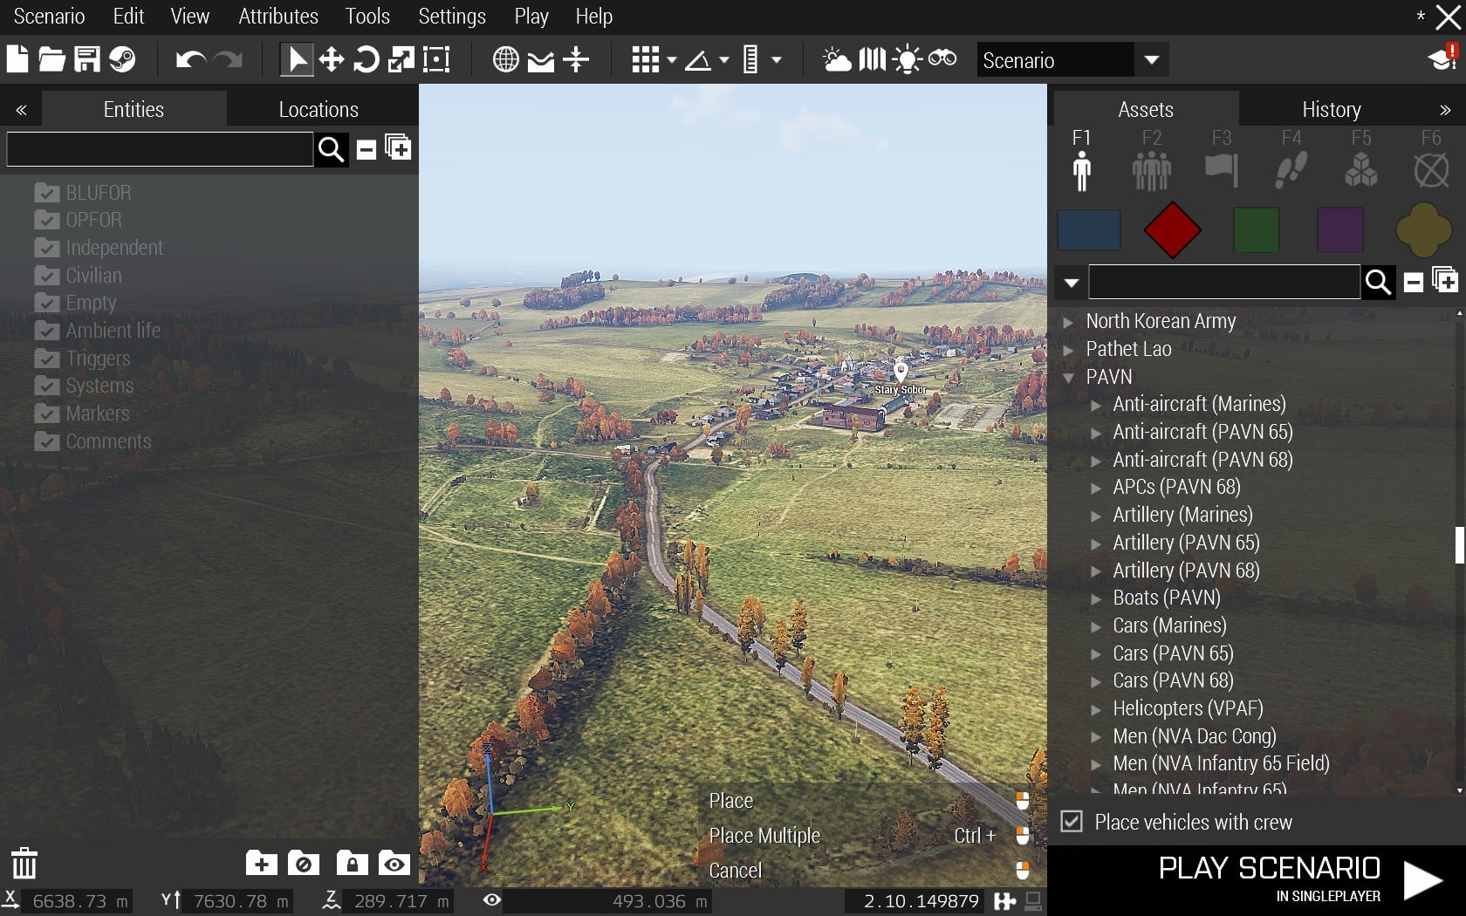This screenshot has width=1466, height=916.
Task: Add new layer folder button
Action: (261, 864)
